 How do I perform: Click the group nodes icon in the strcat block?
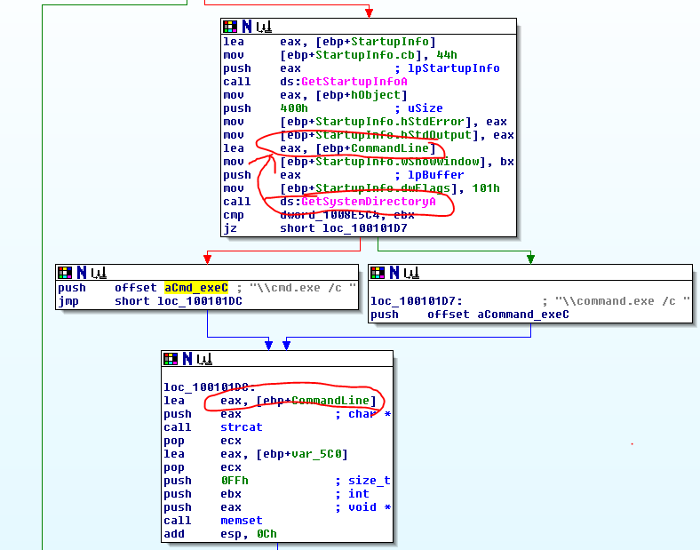tap(203, 359)
